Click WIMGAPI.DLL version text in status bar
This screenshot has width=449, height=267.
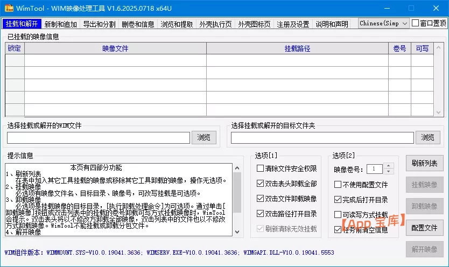(289, 252)
